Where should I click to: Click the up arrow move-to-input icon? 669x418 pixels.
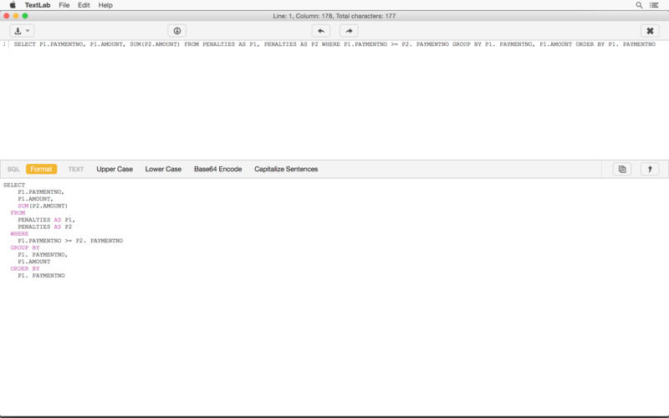coord(649,169)
